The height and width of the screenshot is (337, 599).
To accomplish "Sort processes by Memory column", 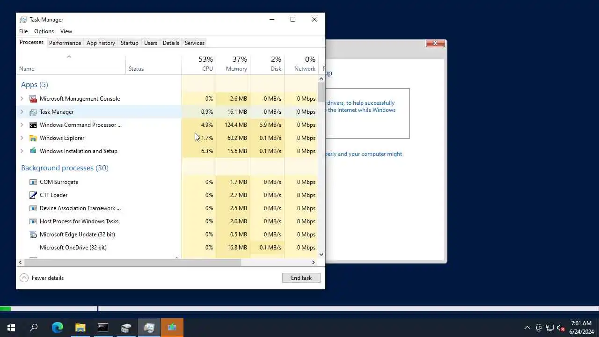I will pyautogui.click(x=233, y=64).
